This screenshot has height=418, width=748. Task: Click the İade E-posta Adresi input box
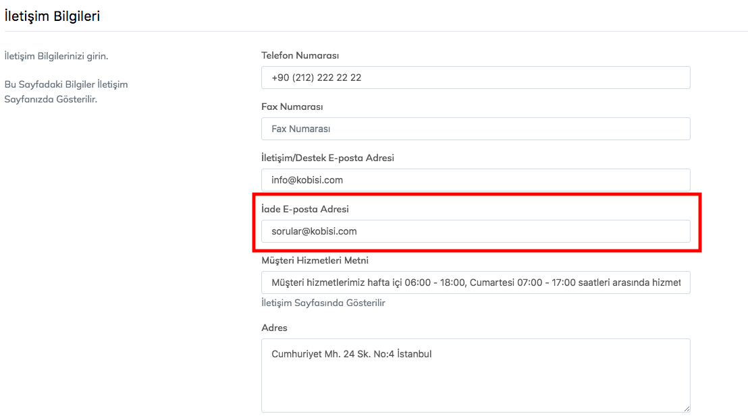coord(475,231)
